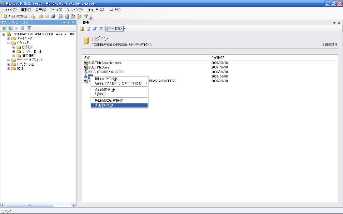Click the Disconnect icon in Object Explorer
The height and width of the screenshot is (214, 343).
coord(10,28)
